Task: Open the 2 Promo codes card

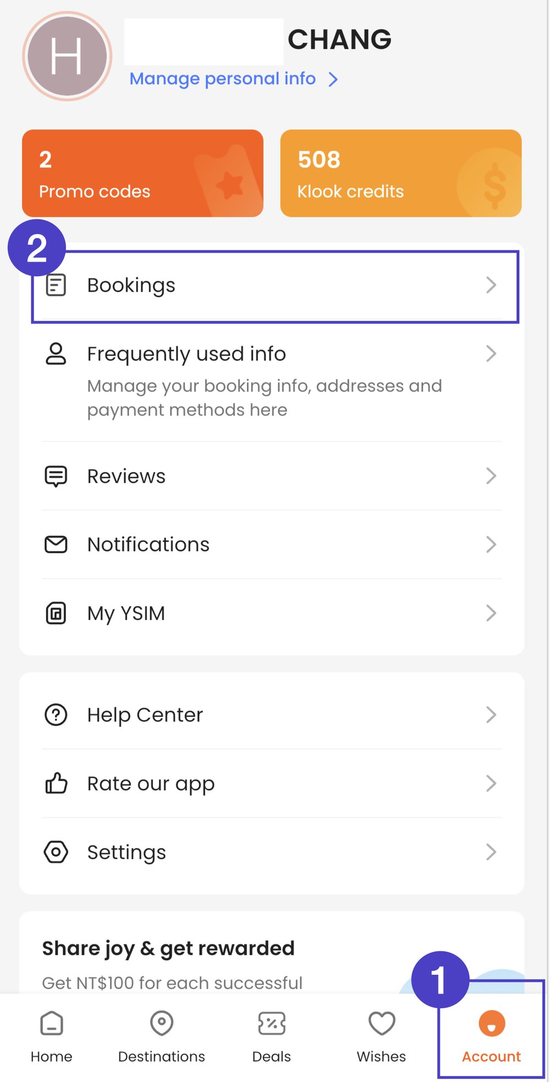Action: tap(142, 173)
